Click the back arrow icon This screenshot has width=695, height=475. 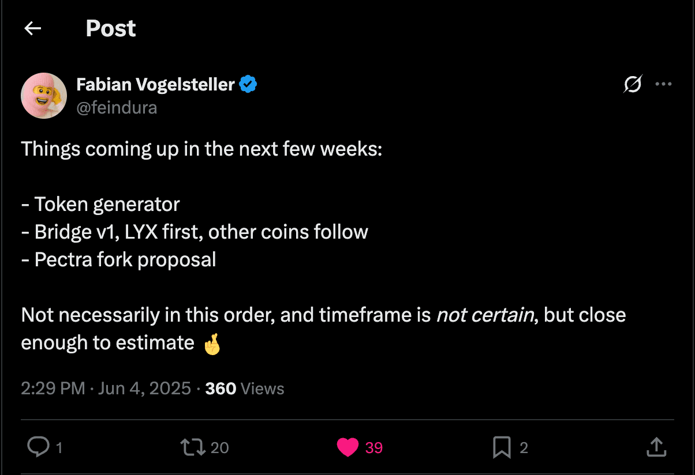(33, 28)
